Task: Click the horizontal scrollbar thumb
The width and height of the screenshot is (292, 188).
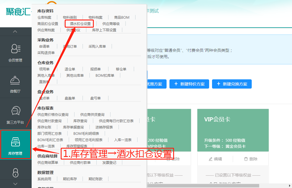Action: (x=203, y=186)
